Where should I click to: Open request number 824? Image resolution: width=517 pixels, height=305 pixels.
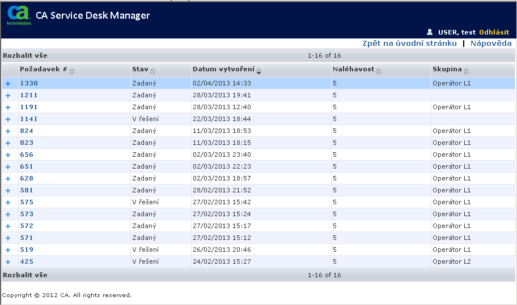click(x=27, y=131)
